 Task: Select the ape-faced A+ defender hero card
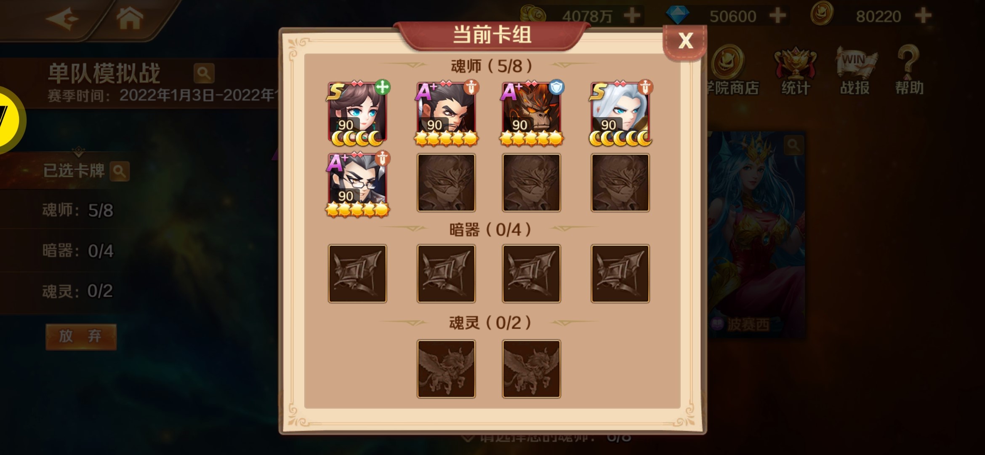point(531,113)
